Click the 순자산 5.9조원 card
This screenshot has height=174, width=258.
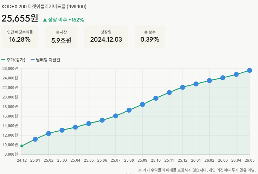(x=61, y=37)
